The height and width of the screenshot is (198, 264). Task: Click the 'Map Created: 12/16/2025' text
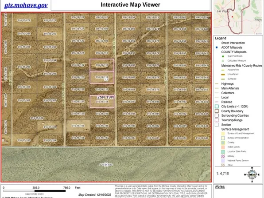pos(95,195)
